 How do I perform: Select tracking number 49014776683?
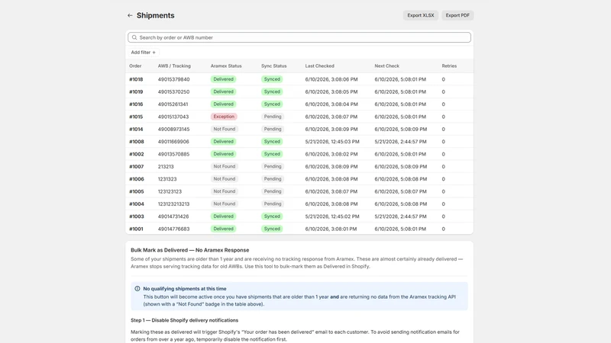174,229
